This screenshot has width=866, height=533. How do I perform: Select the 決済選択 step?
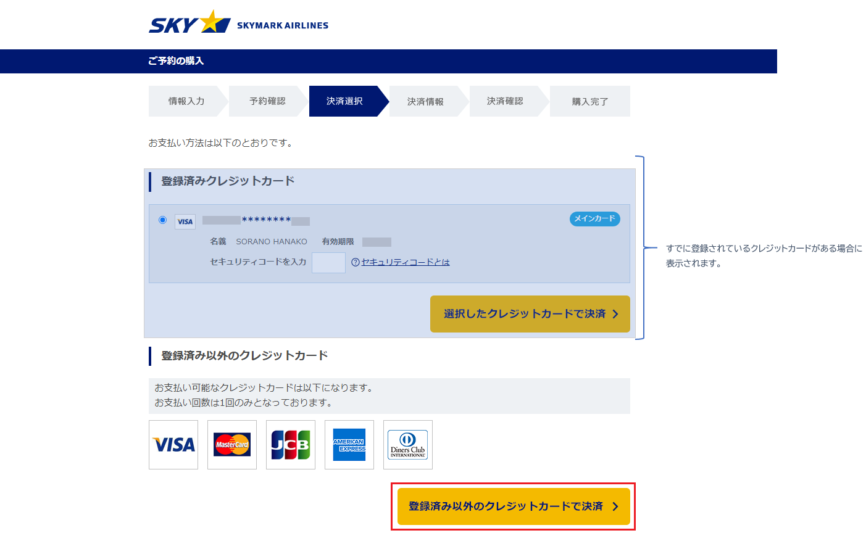click(344, 101)
